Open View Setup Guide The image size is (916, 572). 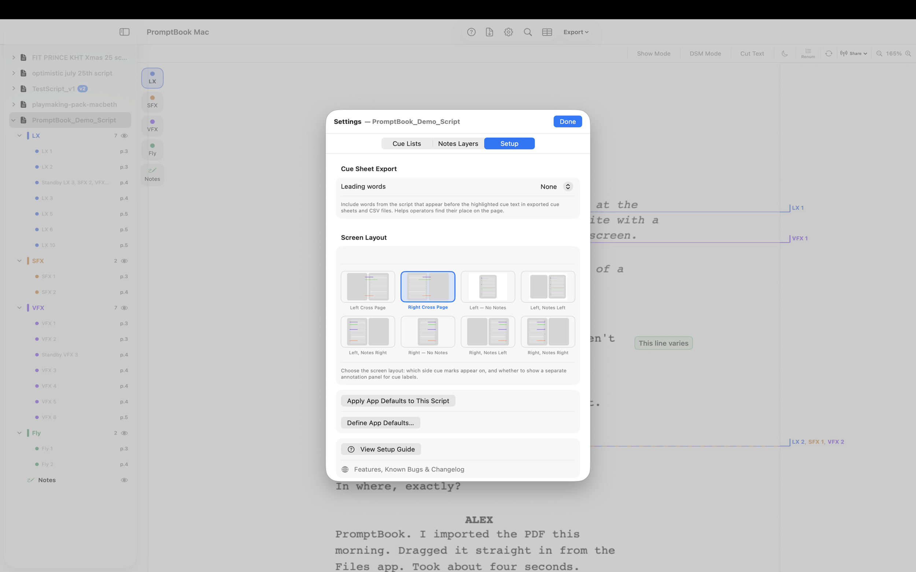(381, 449)
